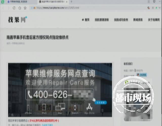Bookmark this page with the star icon
Image resolution: width=162 pixels, height=126 pixels.
click(x=25, y=8)
